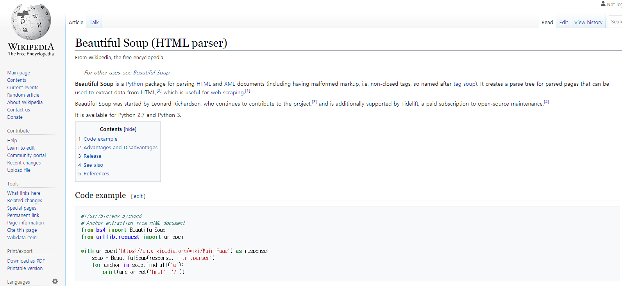Open the View history tab
This screenshot has width=622, height=286.
(588, 23)
